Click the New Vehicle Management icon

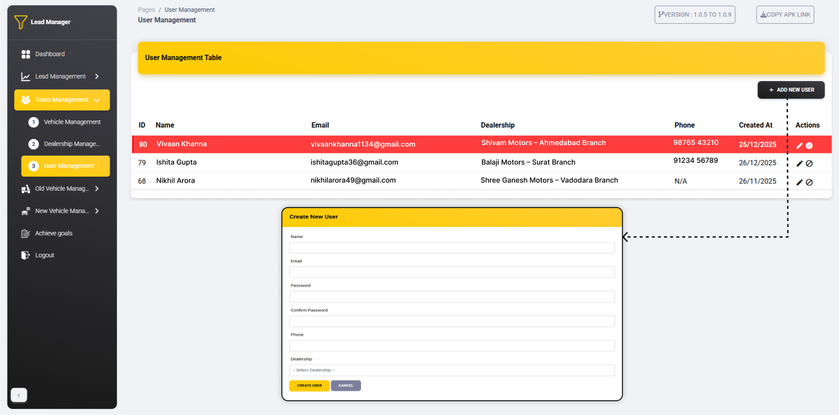[26, 211]
